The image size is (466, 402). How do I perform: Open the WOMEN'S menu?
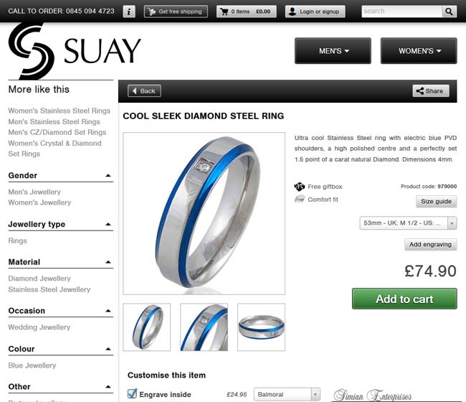419,51
